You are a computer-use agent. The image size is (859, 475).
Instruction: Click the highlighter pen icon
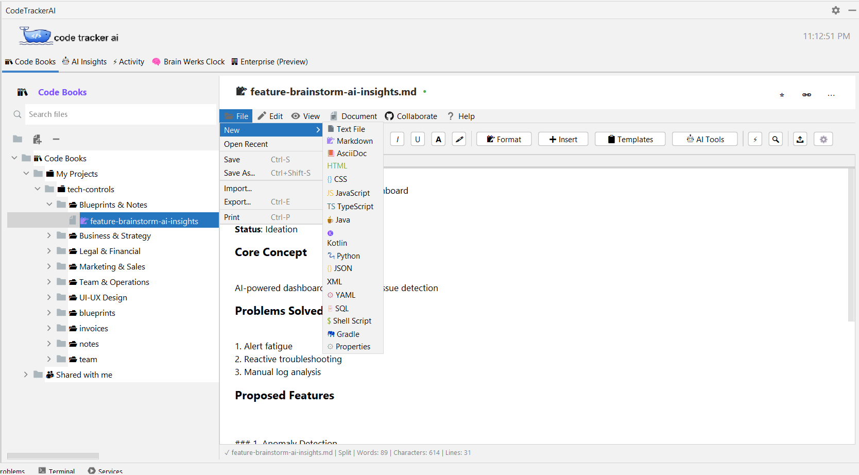[x=459, y=139]
